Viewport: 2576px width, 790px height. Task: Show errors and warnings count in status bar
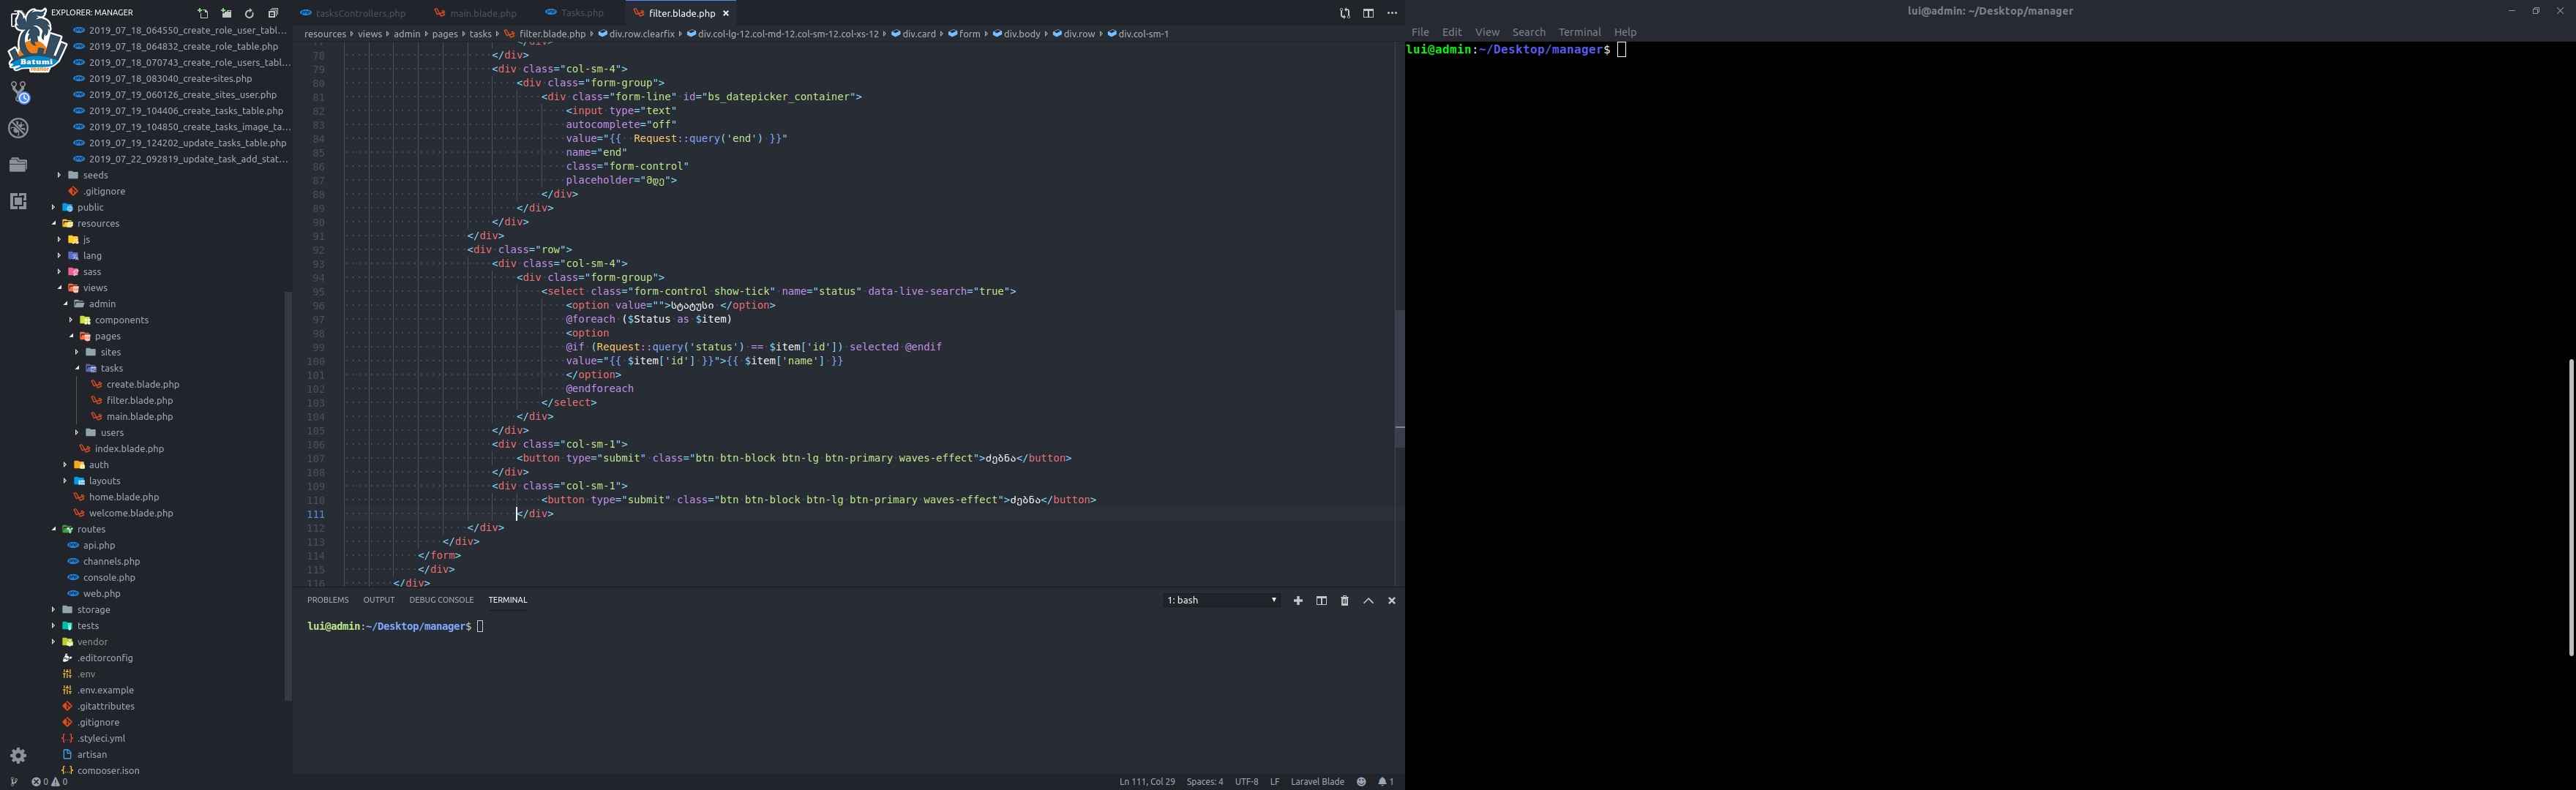[x=50, y=782]
